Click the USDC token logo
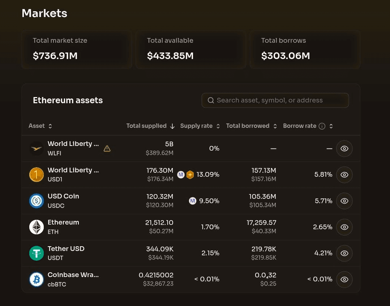390x306 pixels. coord(37,201)
